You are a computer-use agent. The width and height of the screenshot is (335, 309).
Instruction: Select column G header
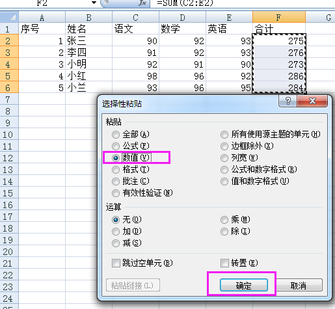pos(320,17)
